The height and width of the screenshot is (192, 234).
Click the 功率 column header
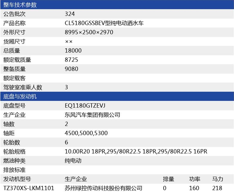click(195, 179)
